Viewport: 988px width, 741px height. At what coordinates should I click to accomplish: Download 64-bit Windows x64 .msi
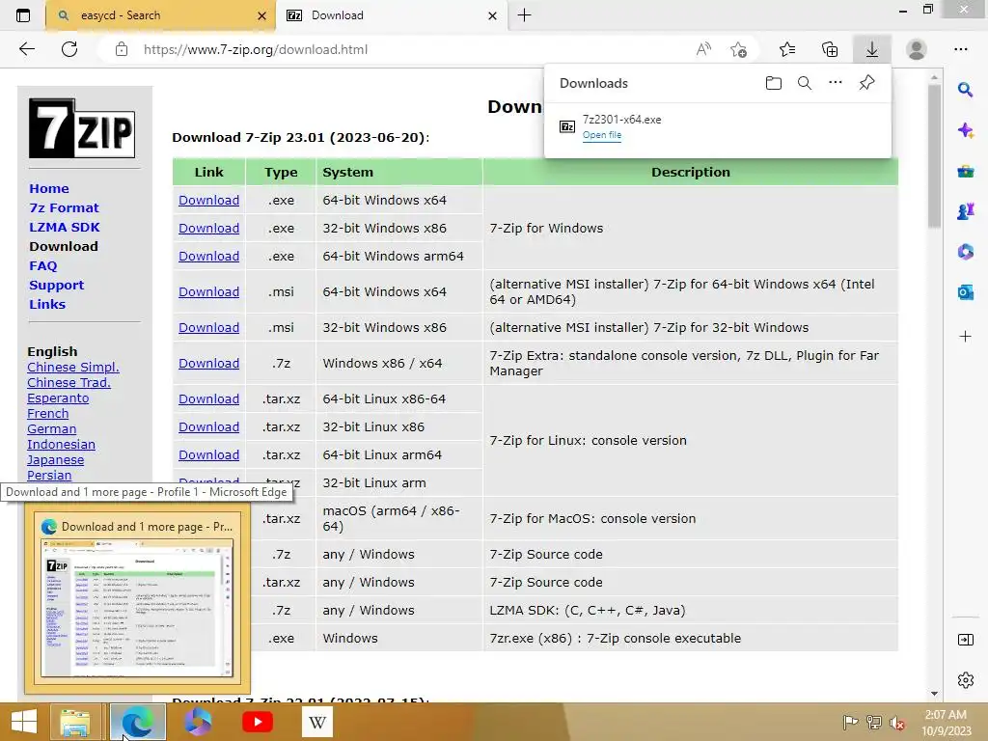pos(208,291)
